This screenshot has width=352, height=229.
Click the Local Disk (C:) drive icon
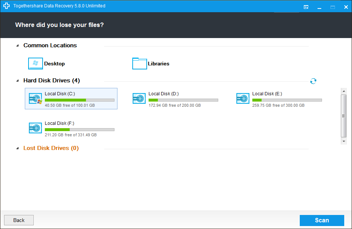pos(36,99)
